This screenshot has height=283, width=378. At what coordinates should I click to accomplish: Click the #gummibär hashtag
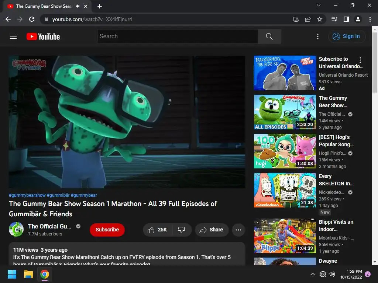click(58, 195)
